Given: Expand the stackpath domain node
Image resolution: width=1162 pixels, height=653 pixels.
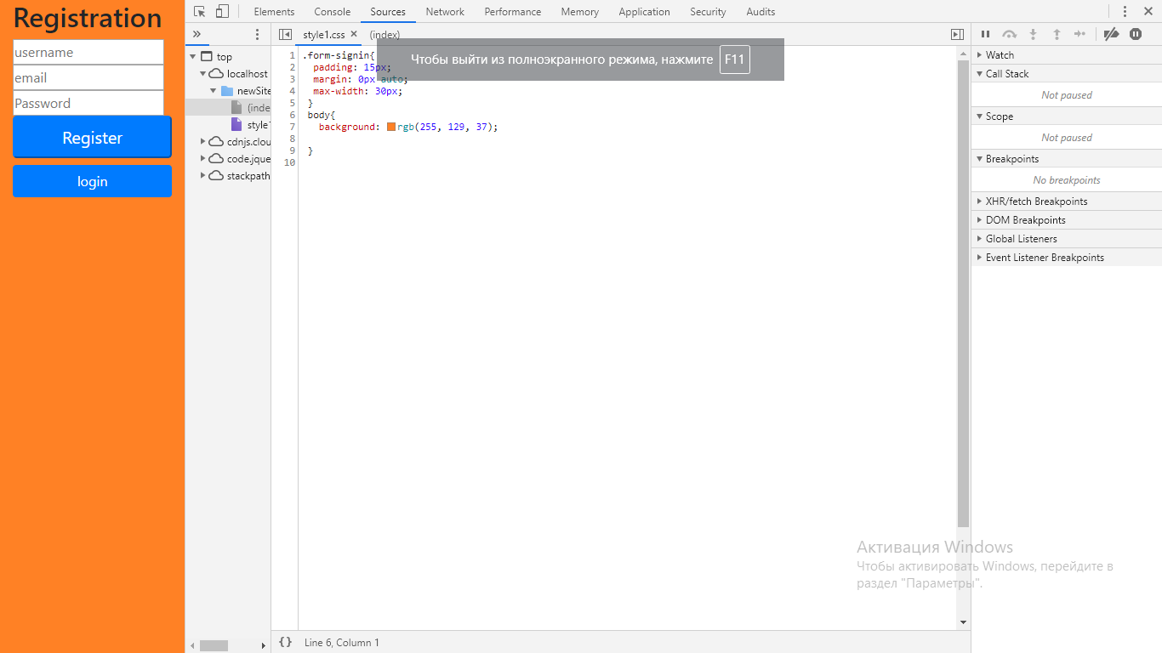Looking at the screenshot, I should (x=203, y=176).
